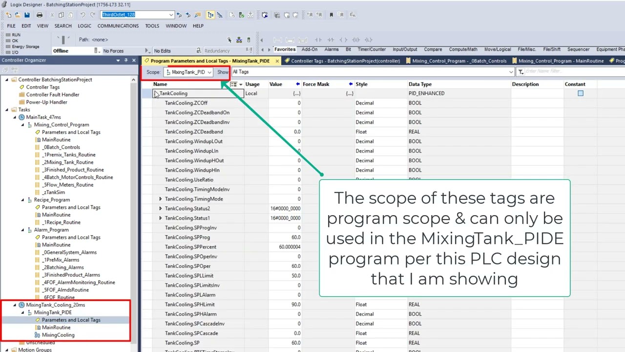
Task: Pin the Controller Organizer panel
Action: pyautogui.click(x=125, y=60)
